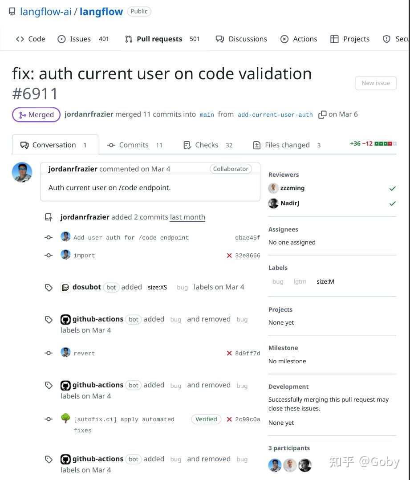Viewport: 410px width, 480px height.
Task: Go to the Issues menu item
Action: [80, 39]
